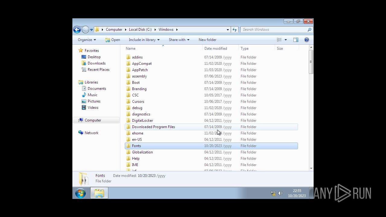Open Videos library
386x217 pixels.
click(x=93, y=108)
